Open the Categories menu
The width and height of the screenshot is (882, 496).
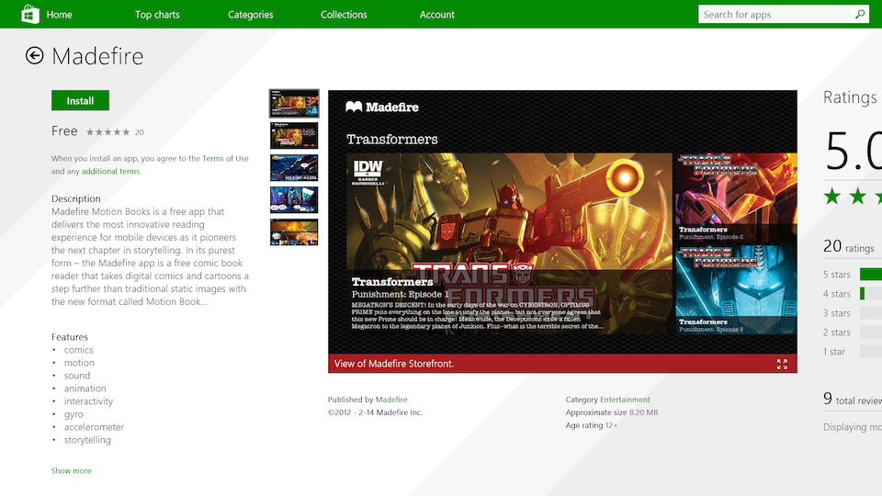[x=251, y=15]
